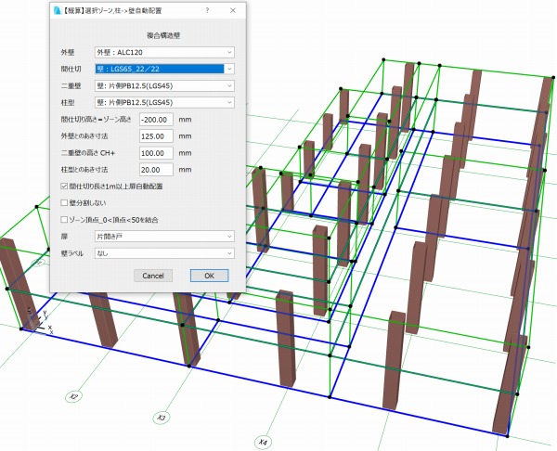Enable ゾーン頂点 結合 checkbox

(x=63, y=220)
